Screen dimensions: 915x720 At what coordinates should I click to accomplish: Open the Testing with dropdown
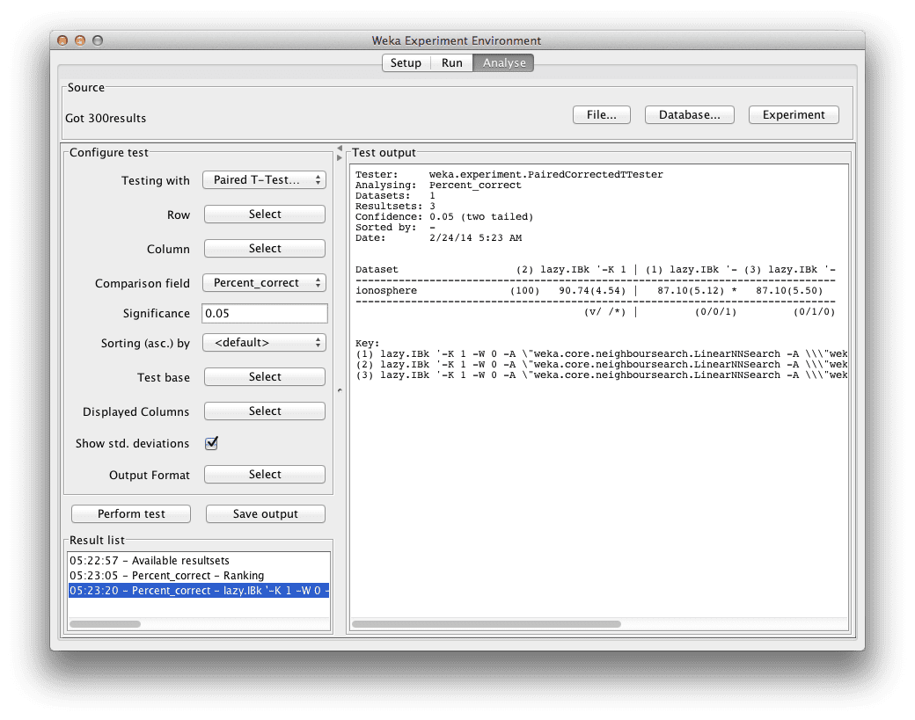click(264, 180)
